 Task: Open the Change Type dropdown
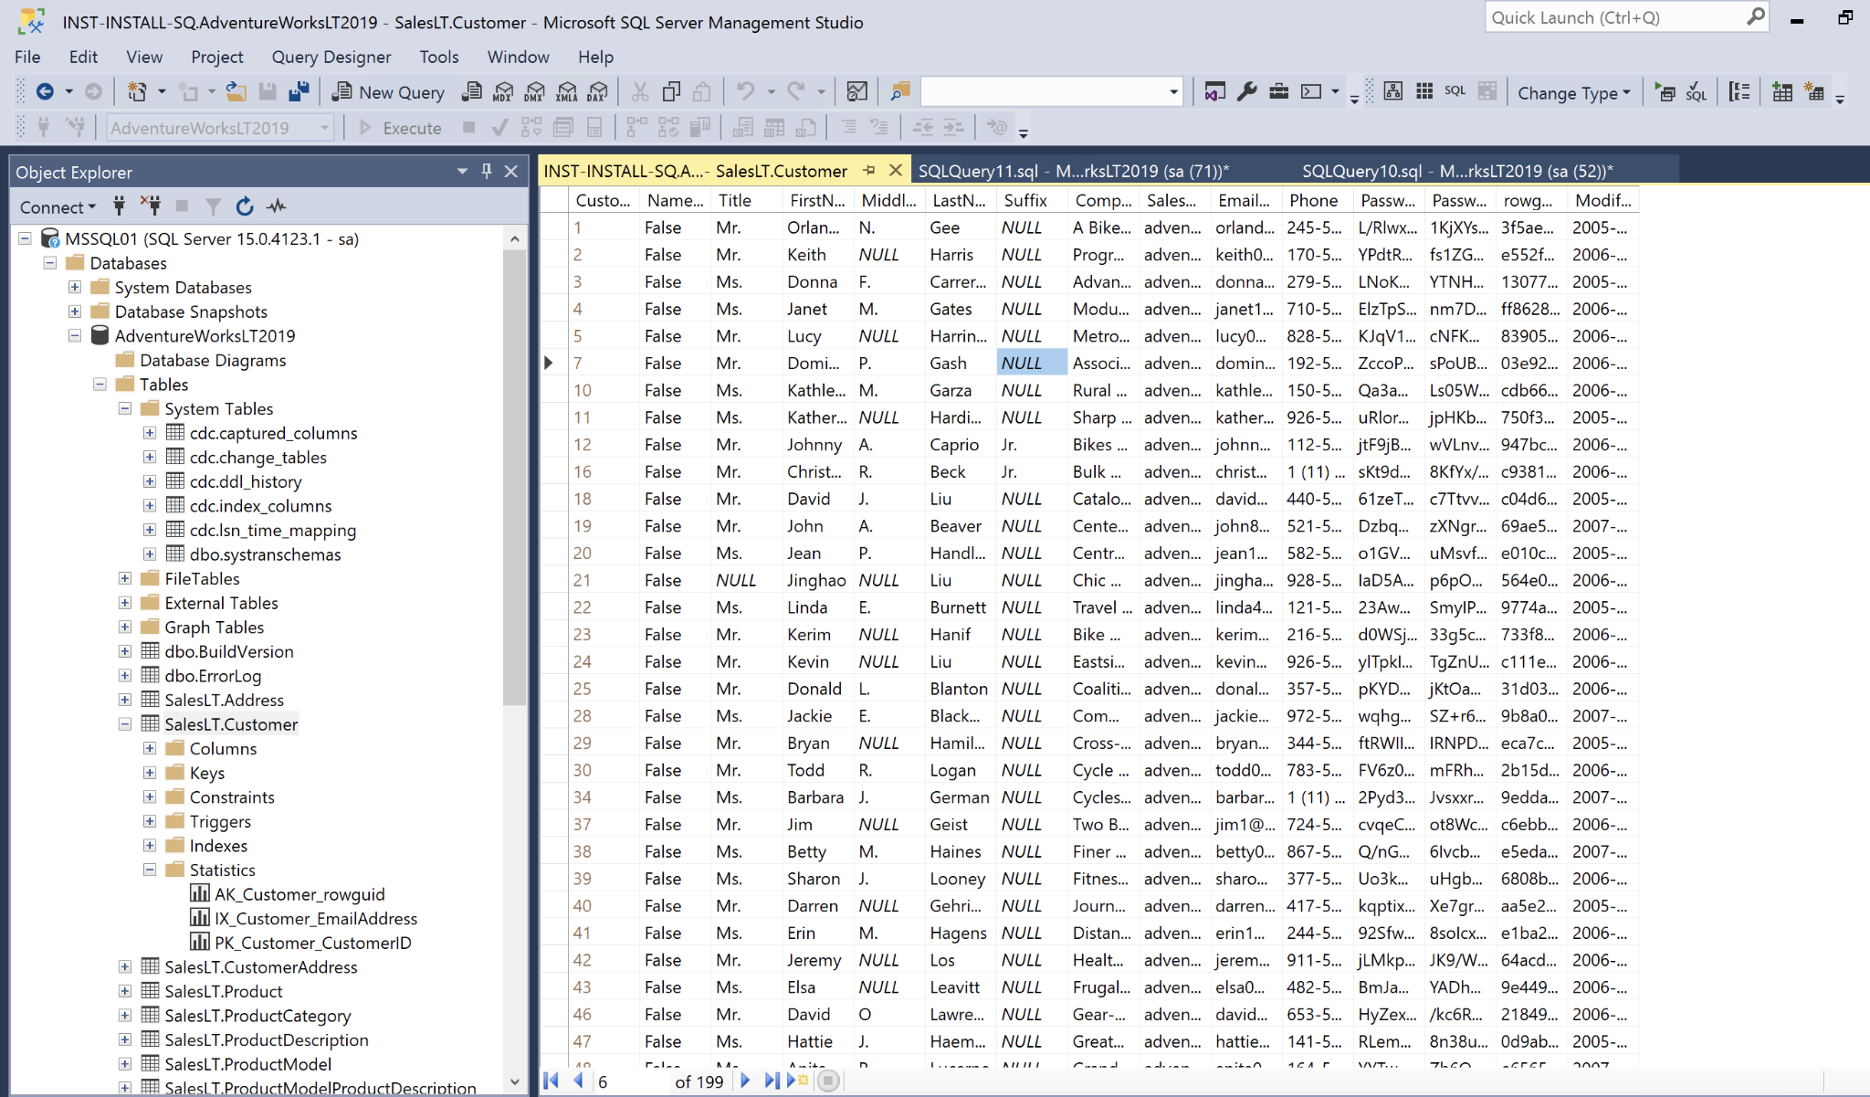(1573, 92)
